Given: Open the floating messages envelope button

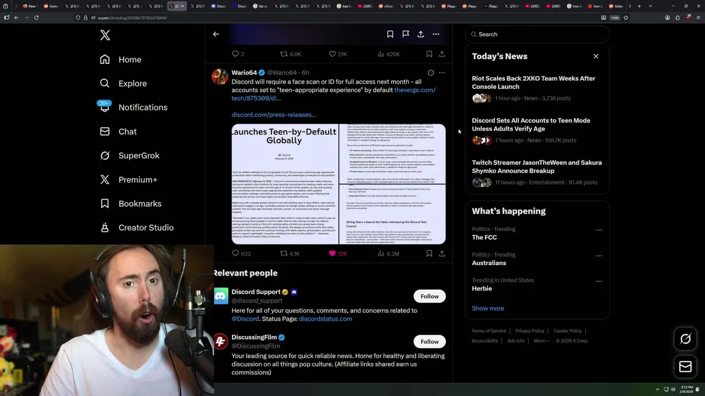Looking at the screenshot, I should tap(686, 367).
